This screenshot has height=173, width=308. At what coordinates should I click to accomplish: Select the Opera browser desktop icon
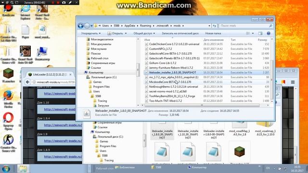(8, 121)
